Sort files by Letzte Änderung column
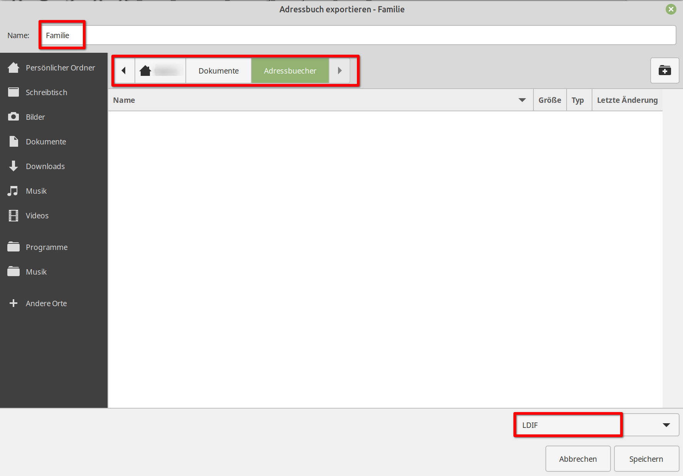The width and height of the screenshot is (683, 476). (627, 100)
